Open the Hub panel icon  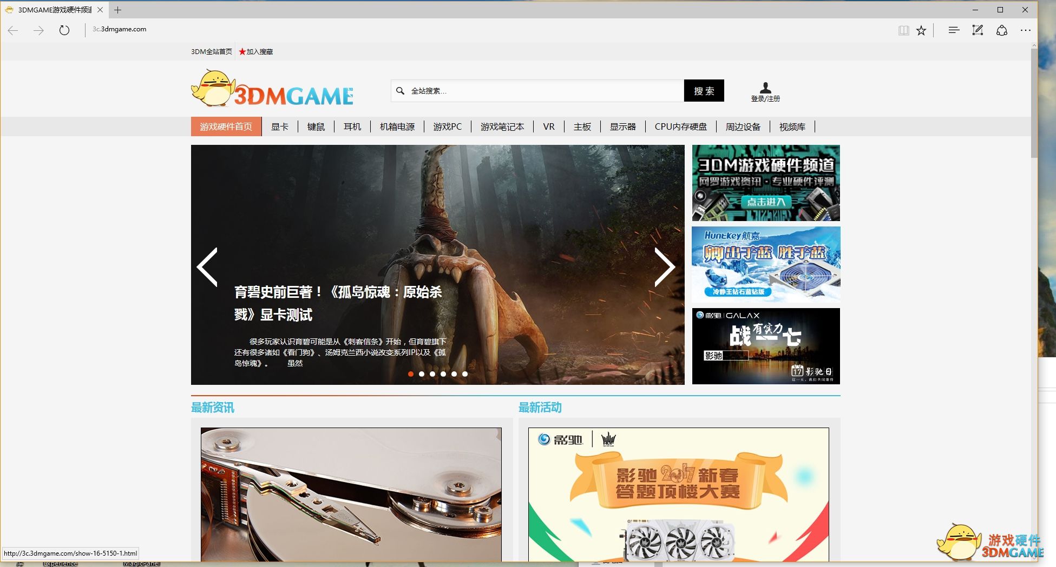[x=954, y=30]
